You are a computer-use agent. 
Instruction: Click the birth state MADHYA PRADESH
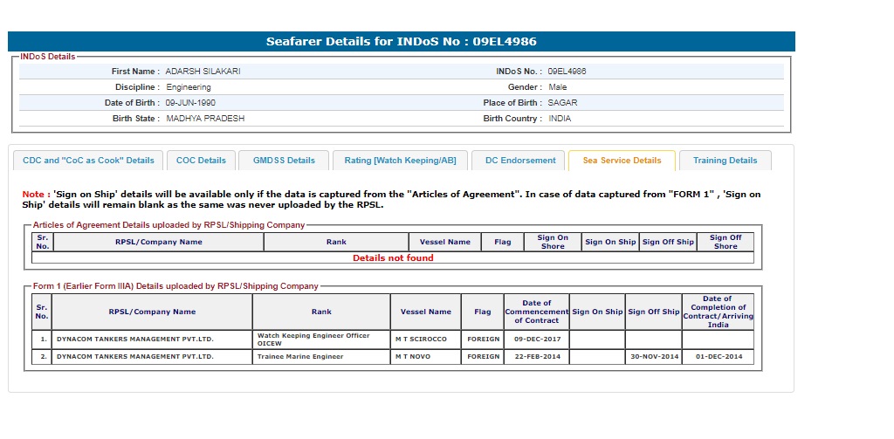205,119
